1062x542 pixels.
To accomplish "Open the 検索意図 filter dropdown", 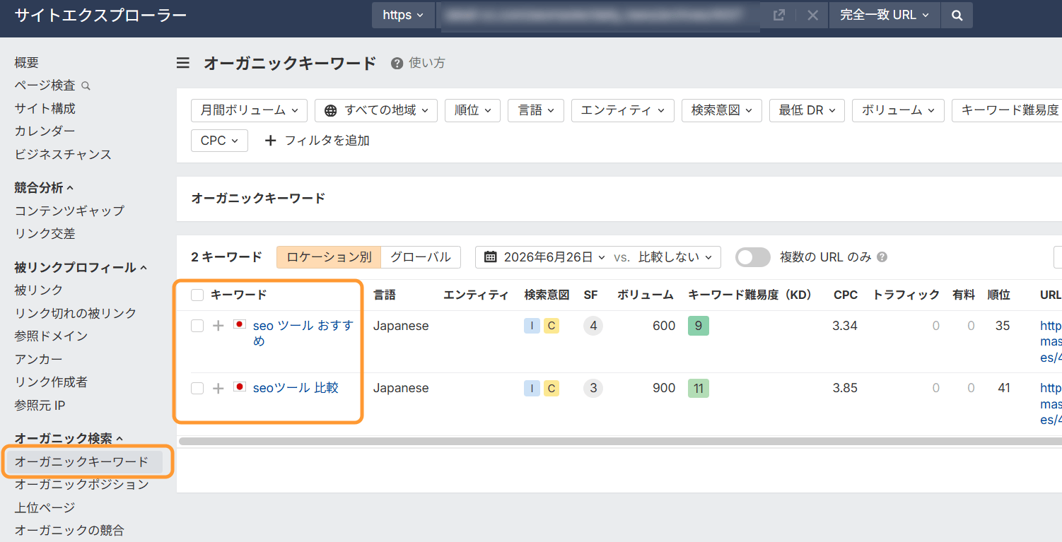I will 721,110.
